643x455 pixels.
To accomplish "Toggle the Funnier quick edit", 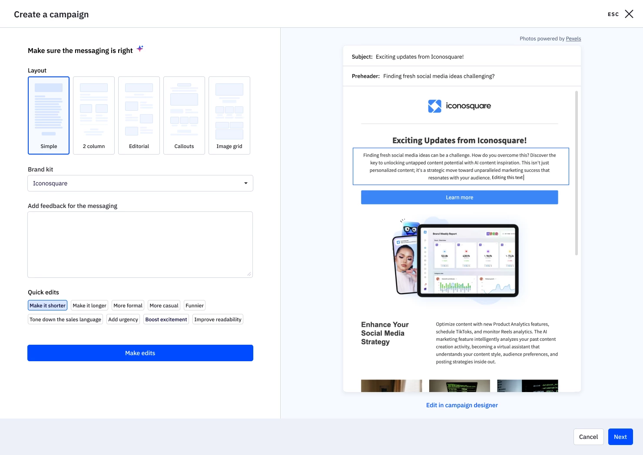I will [195, 306].
